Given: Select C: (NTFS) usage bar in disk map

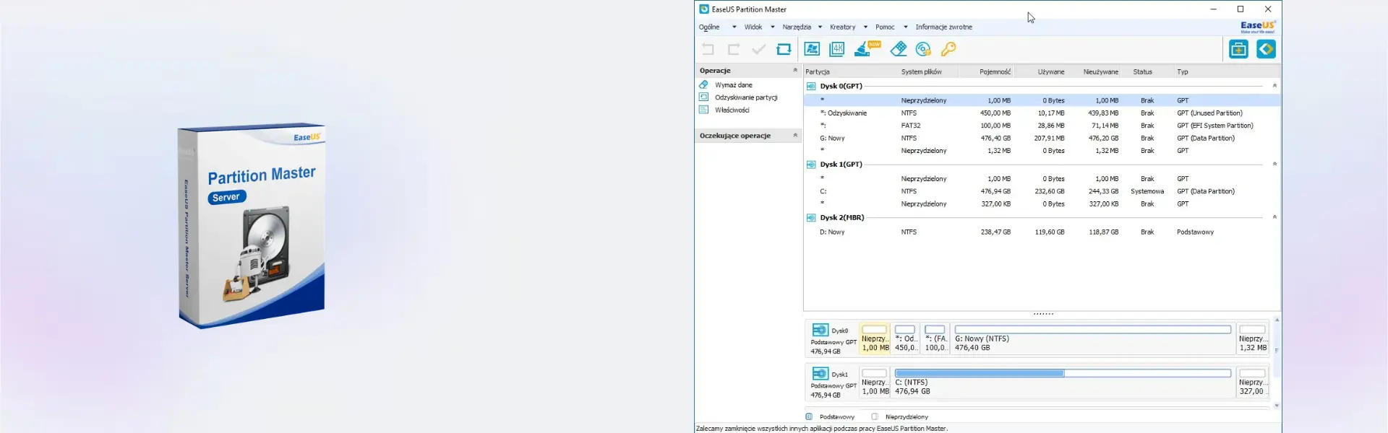Looking at the screenshot, I should pyautogui.click(x=1063, y=373).
